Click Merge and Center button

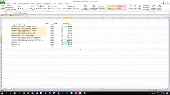pos(57,9)
